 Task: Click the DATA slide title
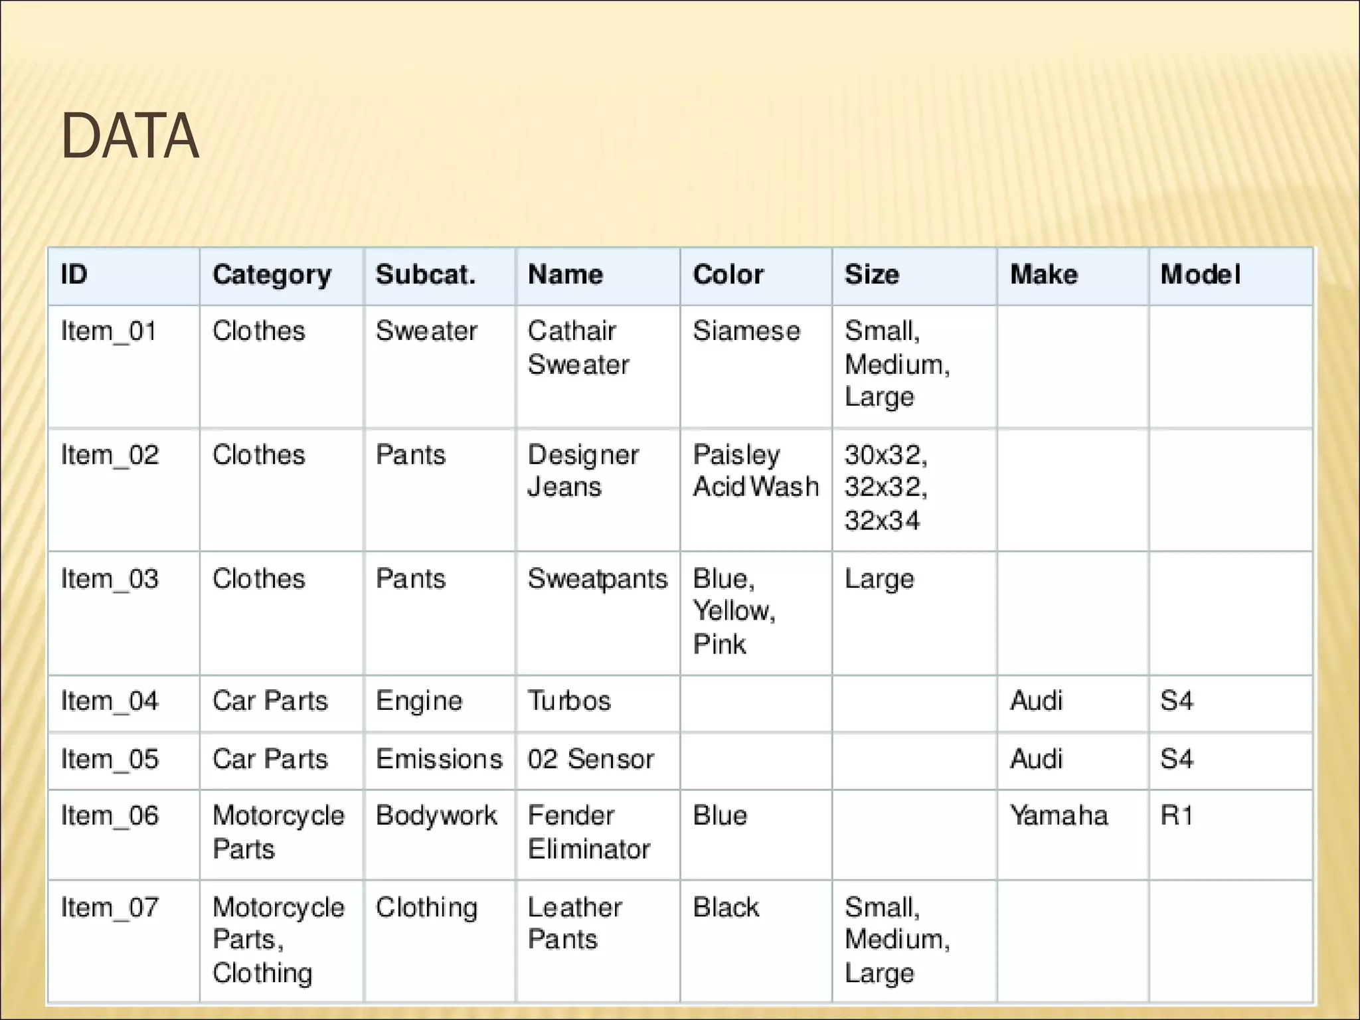130,136
